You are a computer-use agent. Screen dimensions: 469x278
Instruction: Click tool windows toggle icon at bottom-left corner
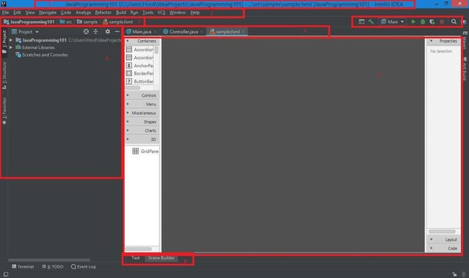pos(5,274)
